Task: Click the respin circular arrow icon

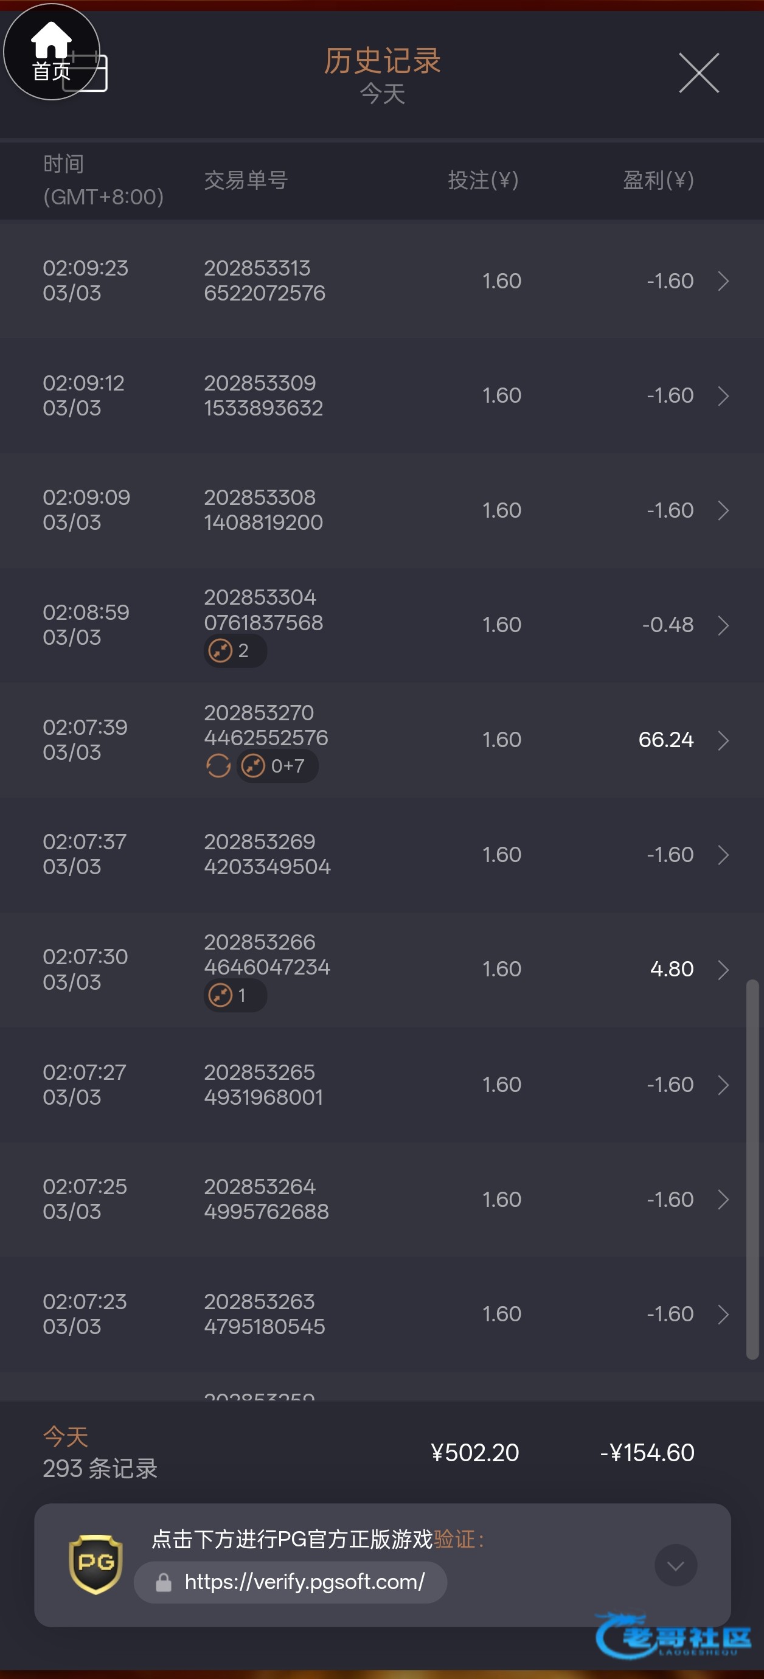Action: pos(218,766)
